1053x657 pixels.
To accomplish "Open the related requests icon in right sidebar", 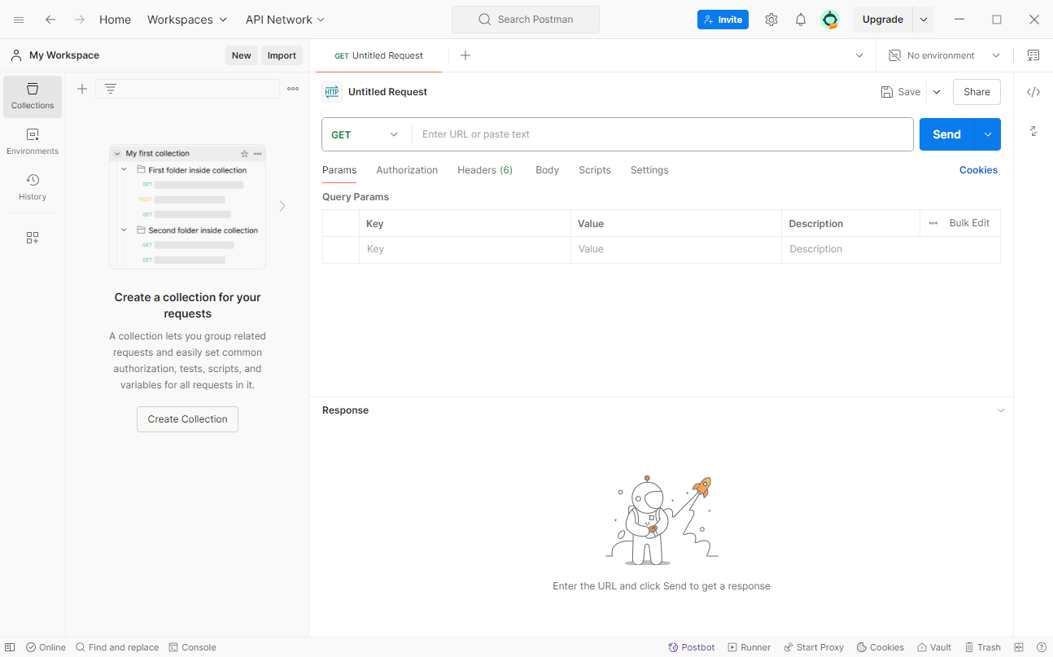I will click(1033, 131).
